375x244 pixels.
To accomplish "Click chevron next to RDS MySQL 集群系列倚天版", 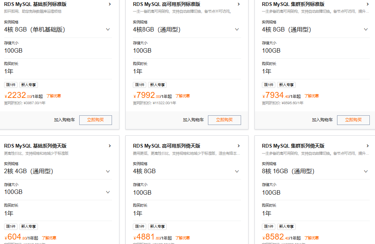I will [x=368, y=146].
